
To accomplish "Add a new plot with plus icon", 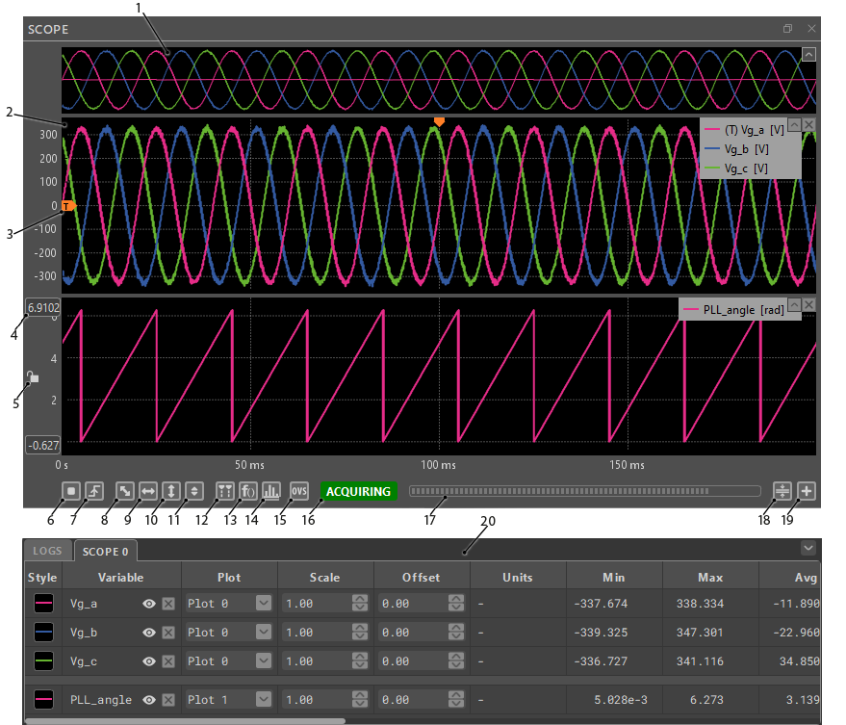I will click(807, 491).
